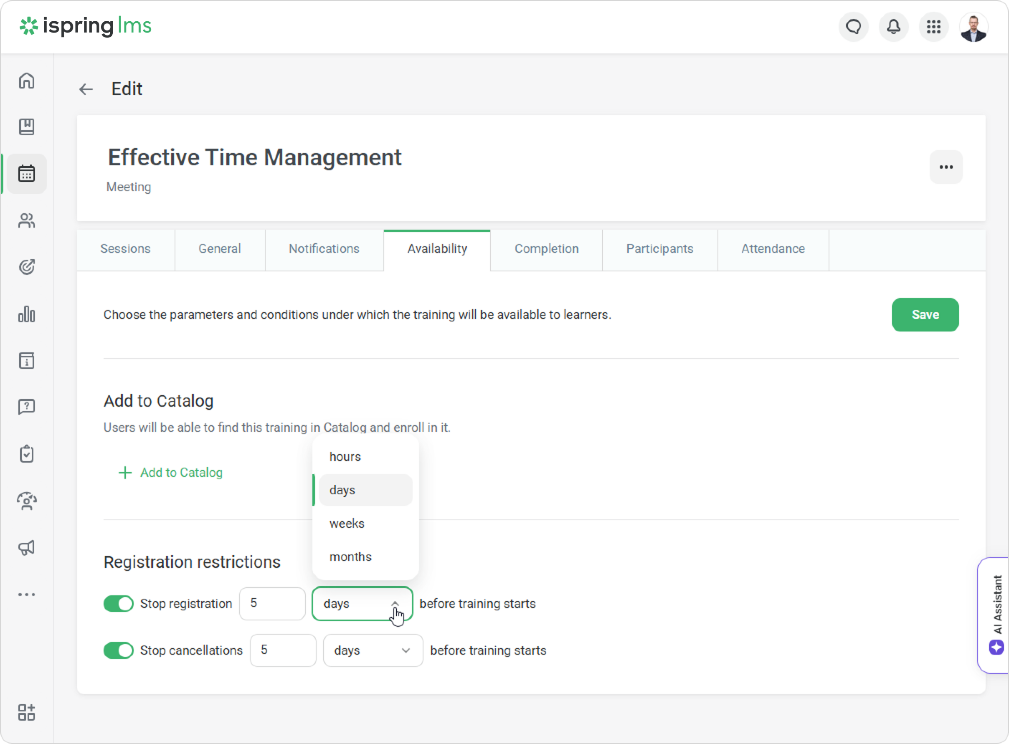
Task: Click the chat bubble icon in header
Action: coord(853,27)
